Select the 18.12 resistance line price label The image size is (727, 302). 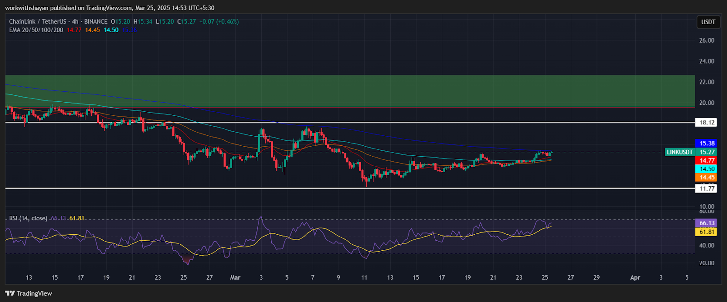click(x=707, y=123)
